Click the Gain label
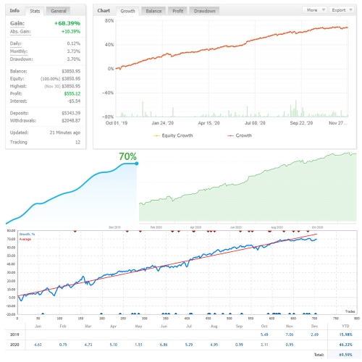This screenshot has width=362, height=362. pyautogui.click(x=17, y=23)
